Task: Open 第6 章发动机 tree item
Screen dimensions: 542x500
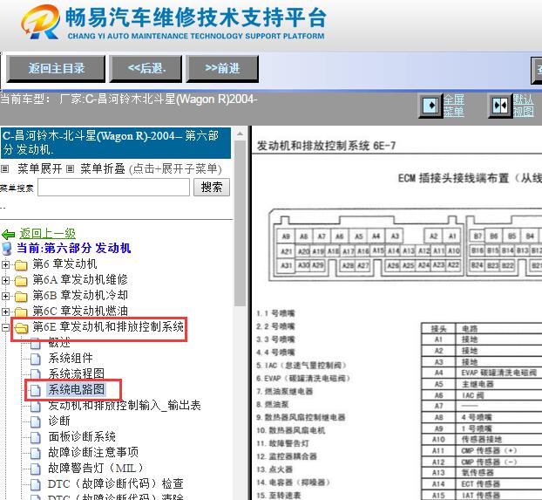Action: click(64, 264)
